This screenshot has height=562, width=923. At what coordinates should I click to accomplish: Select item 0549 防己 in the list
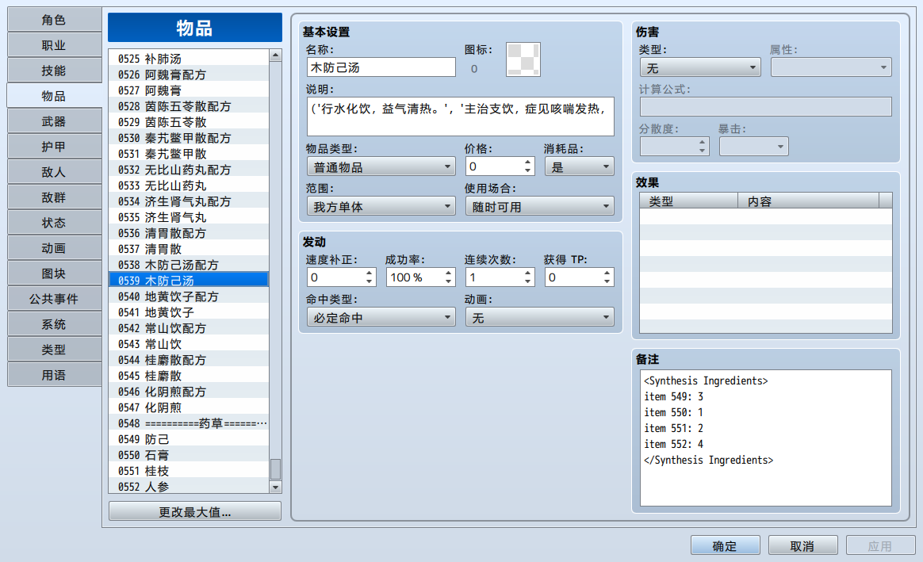[189, 439]
